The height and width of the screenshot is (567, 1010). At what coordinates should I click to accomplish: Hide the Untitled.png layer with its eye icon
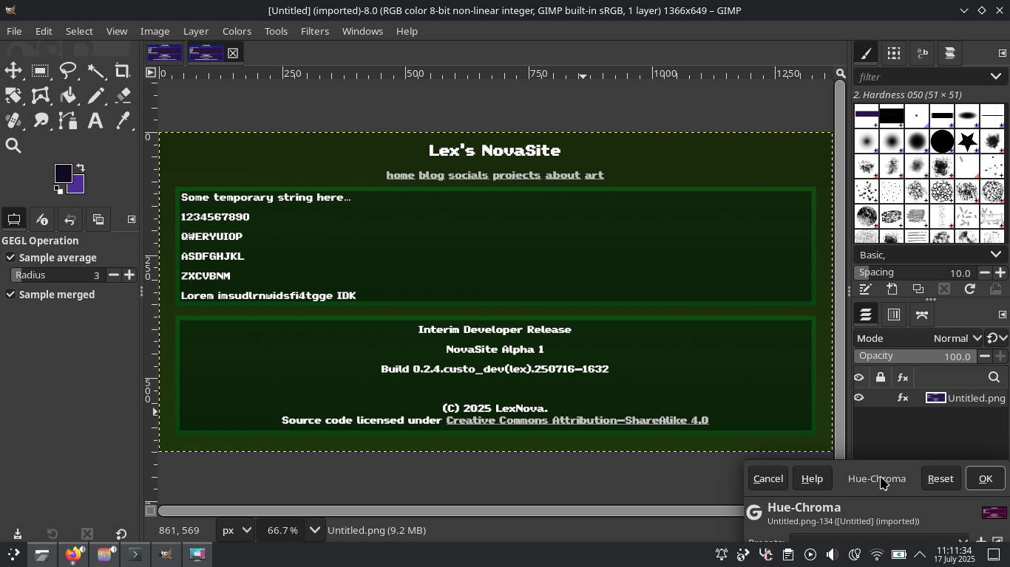point(859,398)
